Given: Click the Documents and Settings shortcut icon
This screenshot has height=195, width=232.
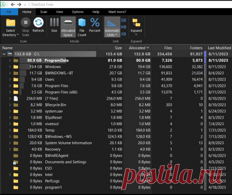Looking at the screenshot, I should [16, 162].
